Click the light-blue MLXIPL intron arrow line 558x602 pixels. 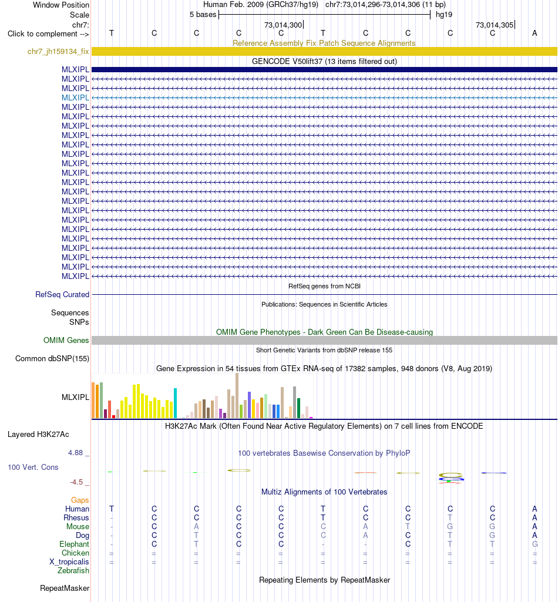point(324,98)
